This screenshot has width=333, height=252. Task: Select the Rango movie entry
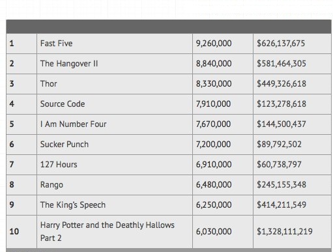click(51, 185)
